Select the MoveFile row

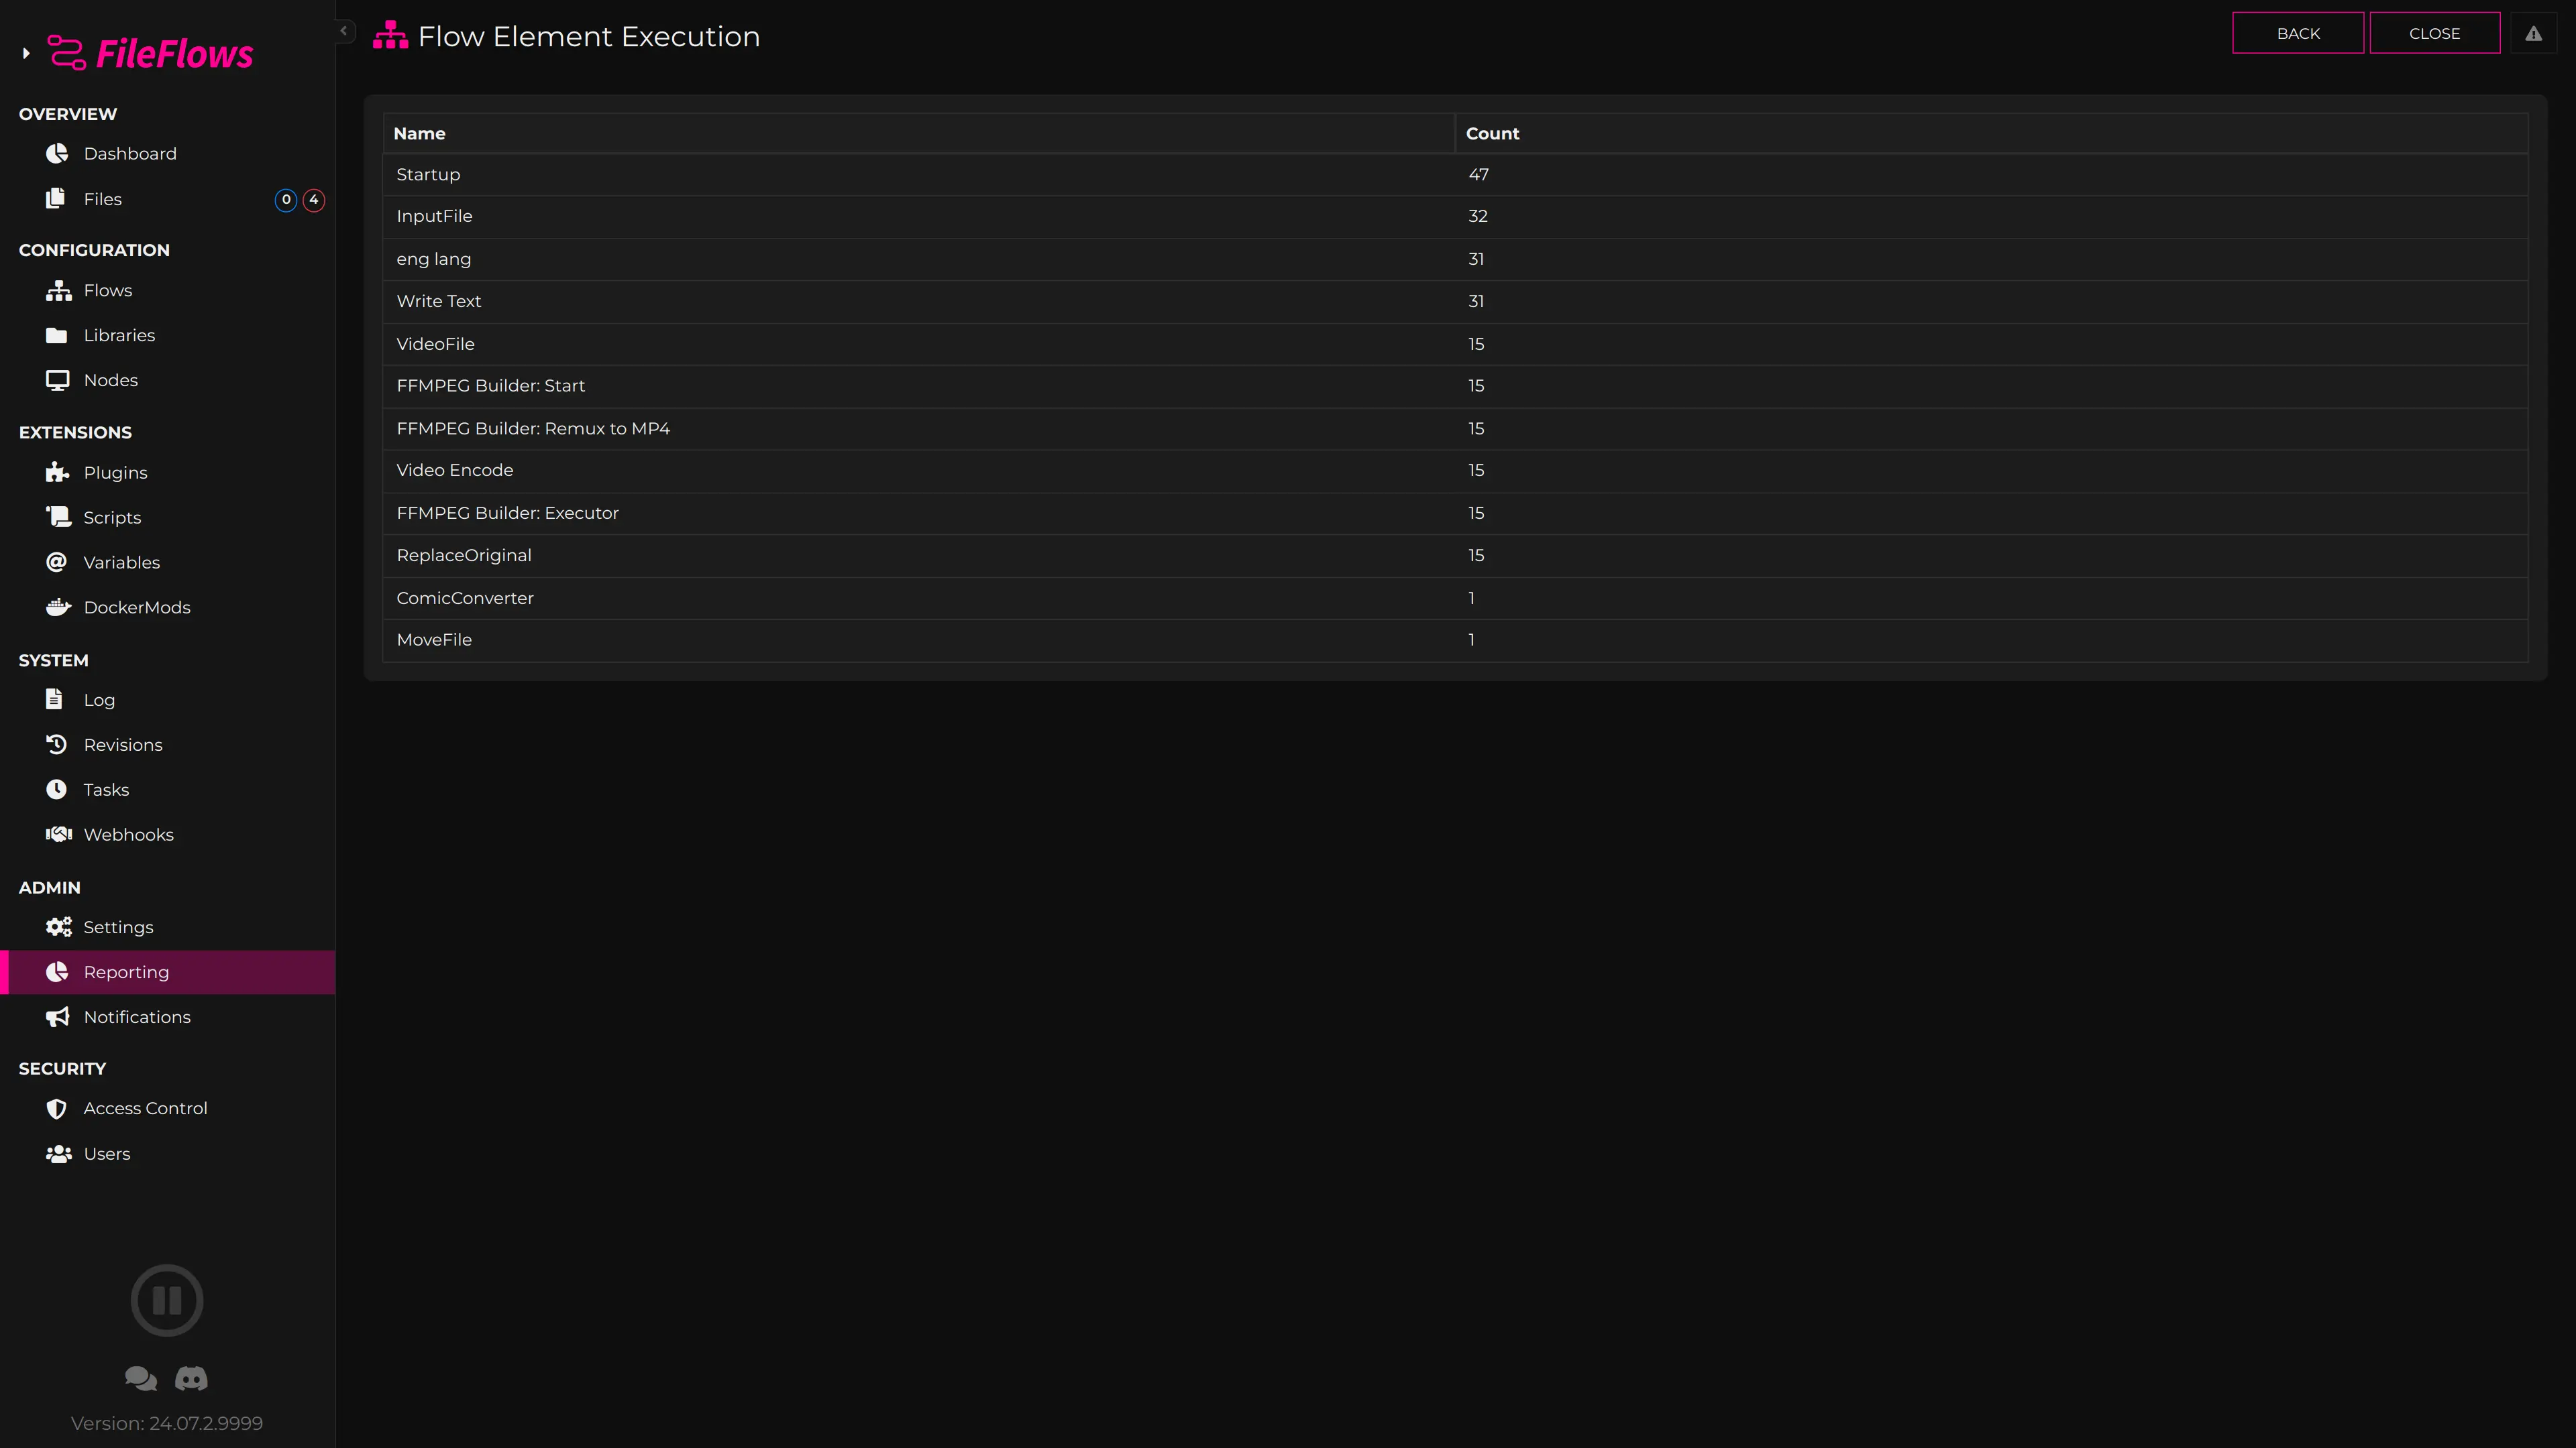(1455, 640)
